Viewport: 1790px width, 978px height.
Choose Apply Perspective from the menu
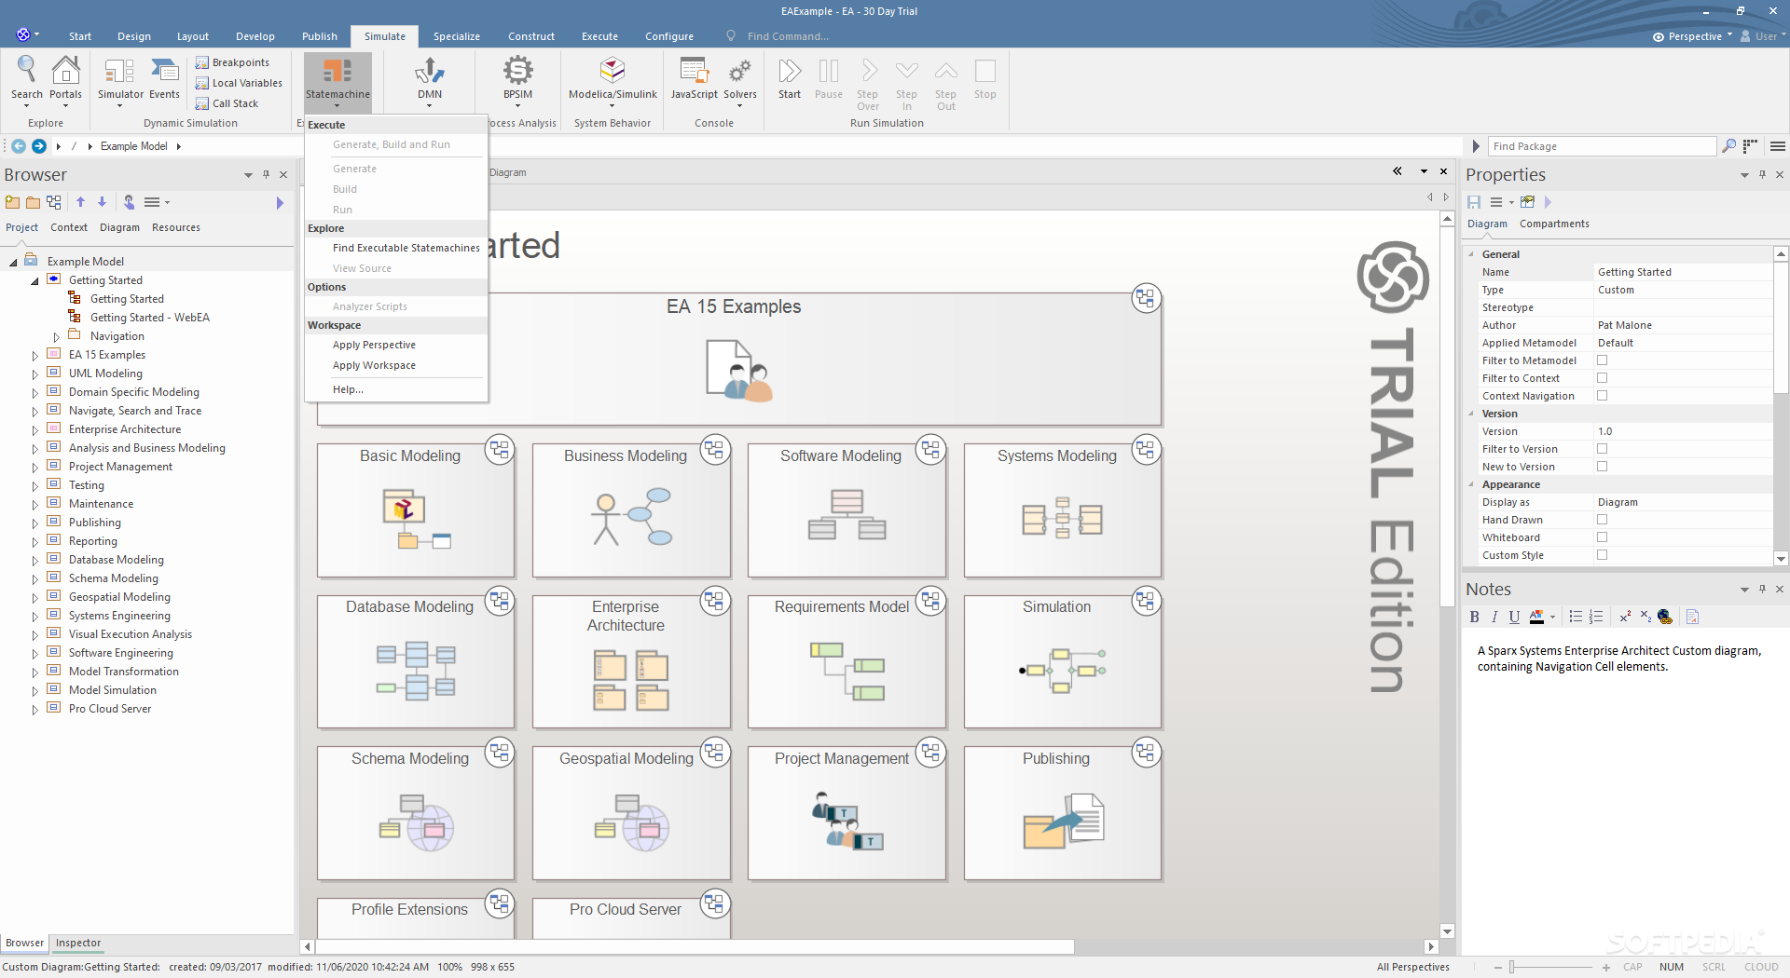click(374, 345)
